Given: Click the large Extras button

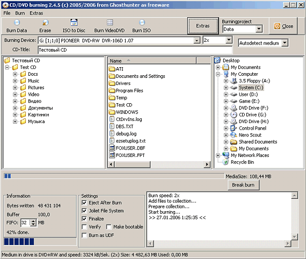Looking at the screenshot, I should coord(203,26).
